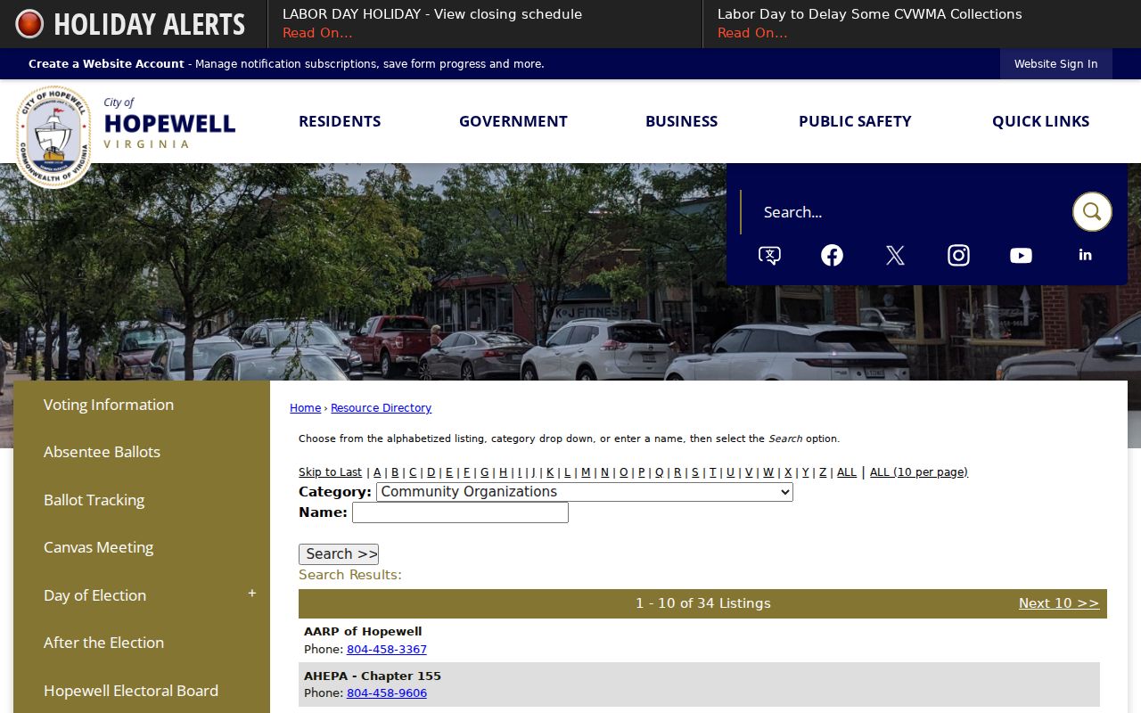Viewport: 1141px width, 713px height.
Task: Focus the site Search text box
Action: coord(907,212)
